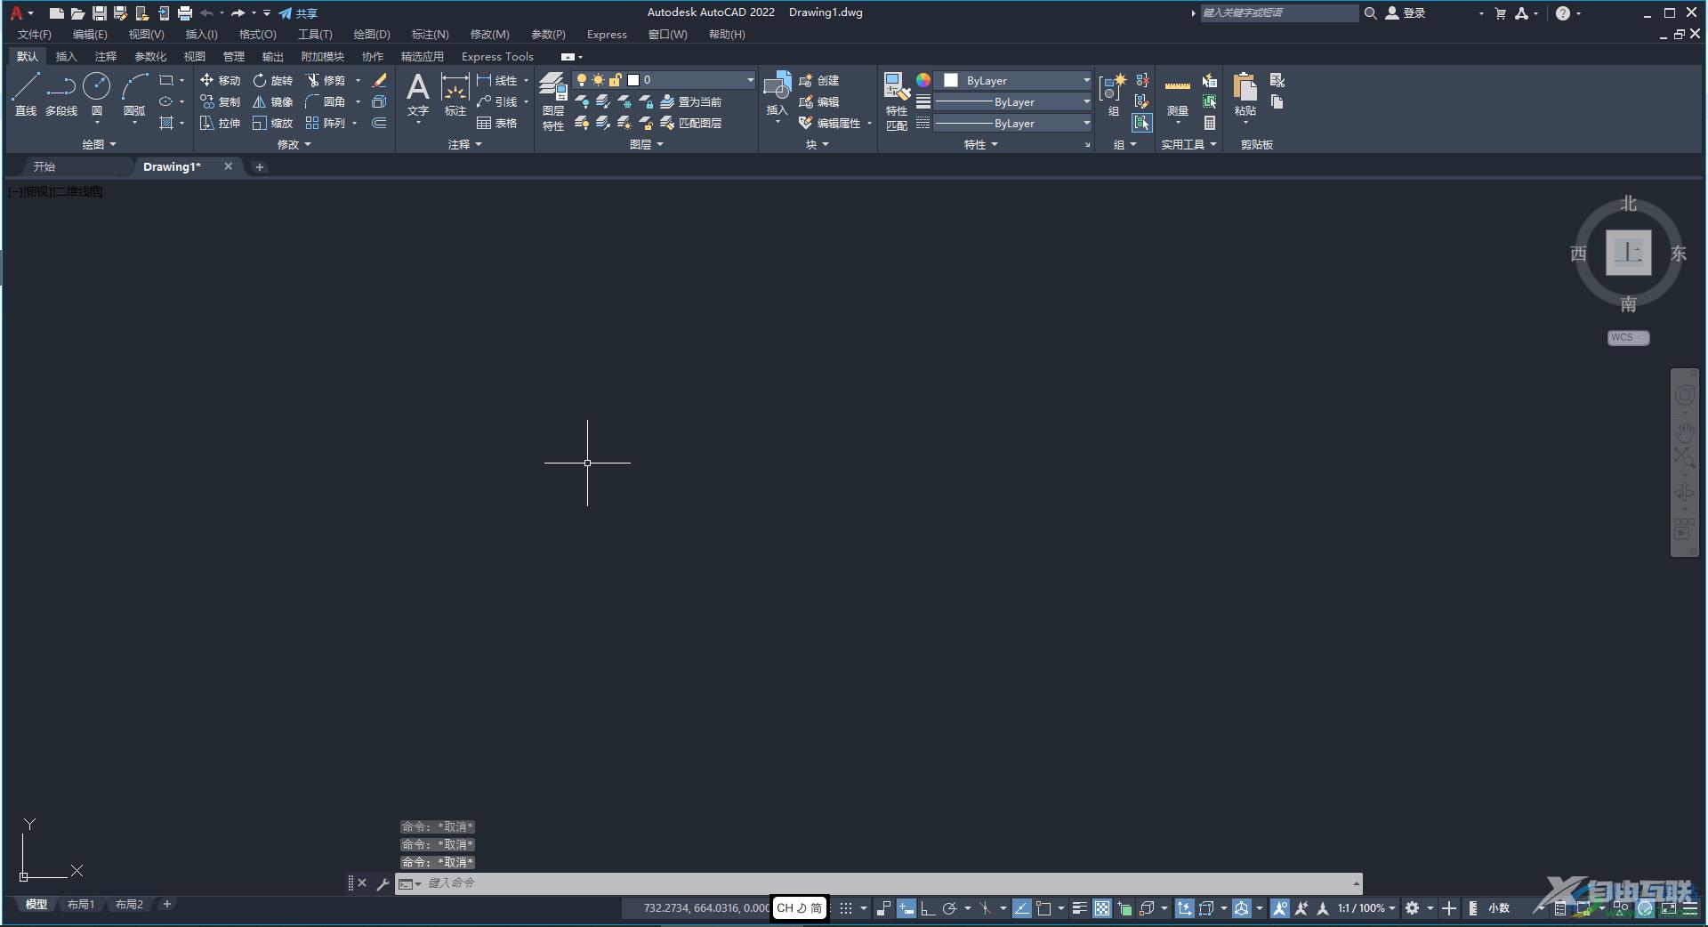This screenshot has width=1708, height=927.
Task: Open the 绘图(D) menu
Action: pos(371,35)
